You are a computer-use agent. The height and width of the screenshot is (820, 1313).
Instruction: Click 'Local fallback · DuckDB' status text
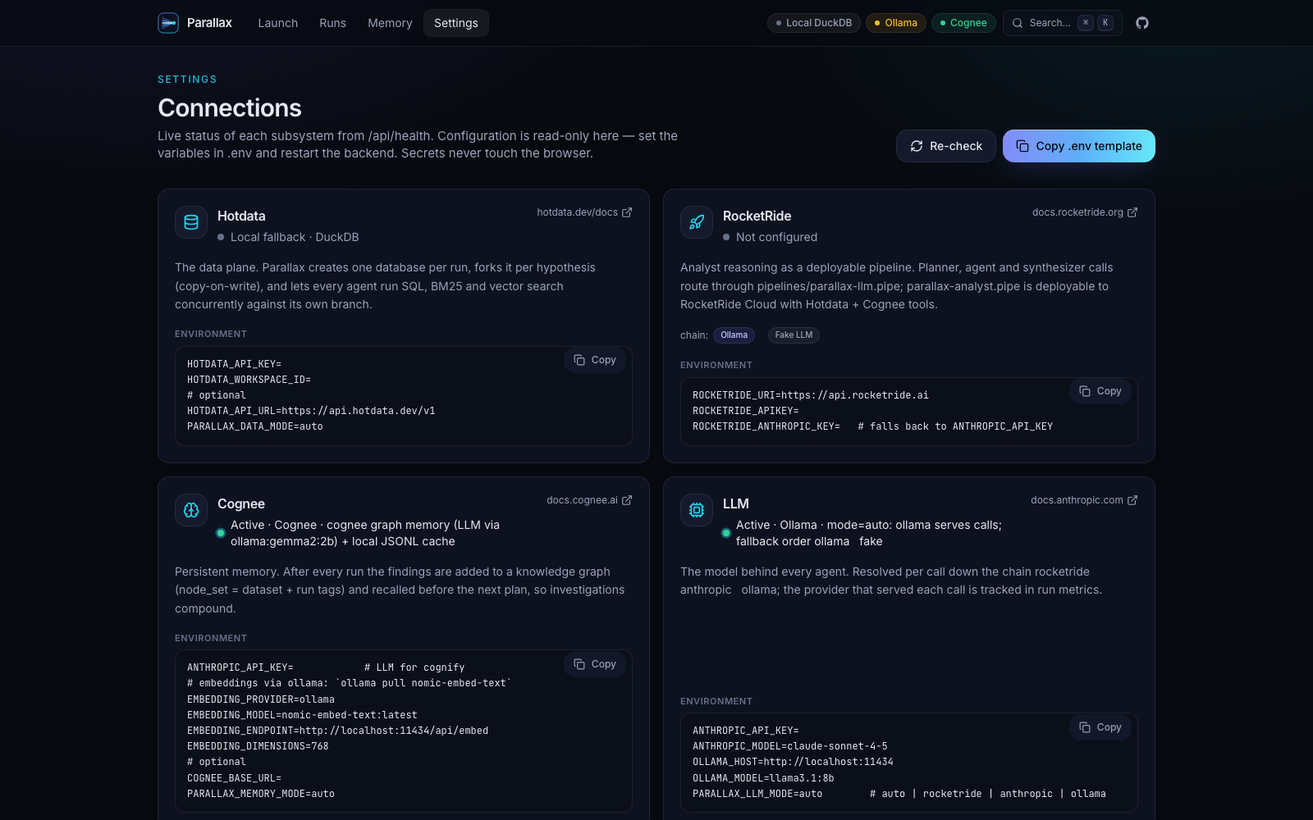click(295, 237)
